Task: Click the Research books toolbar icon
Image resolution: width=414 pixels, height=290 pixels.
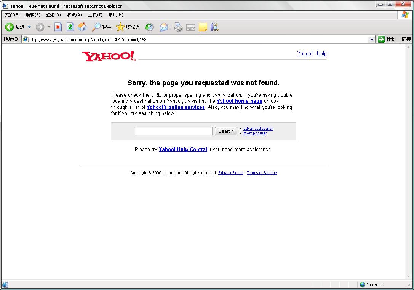Action: pyautogui.click(x=214, y=27)
